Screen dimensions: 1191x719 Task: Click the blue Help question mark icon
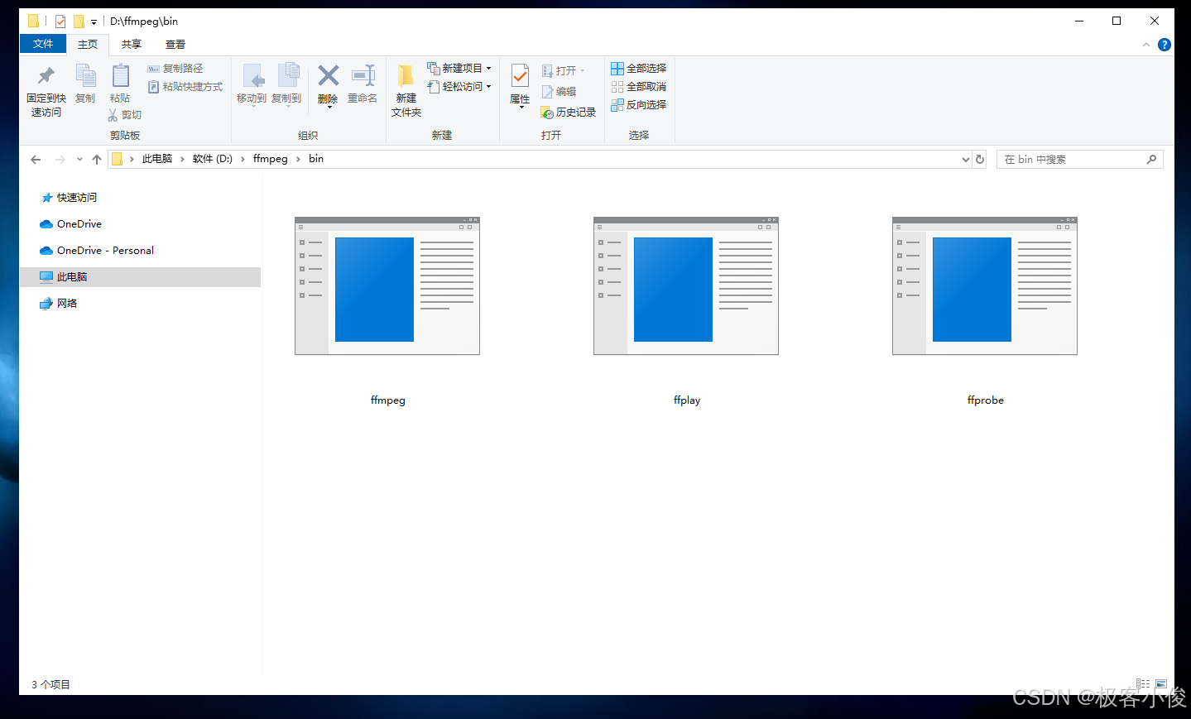click(x=1165, y=45)
